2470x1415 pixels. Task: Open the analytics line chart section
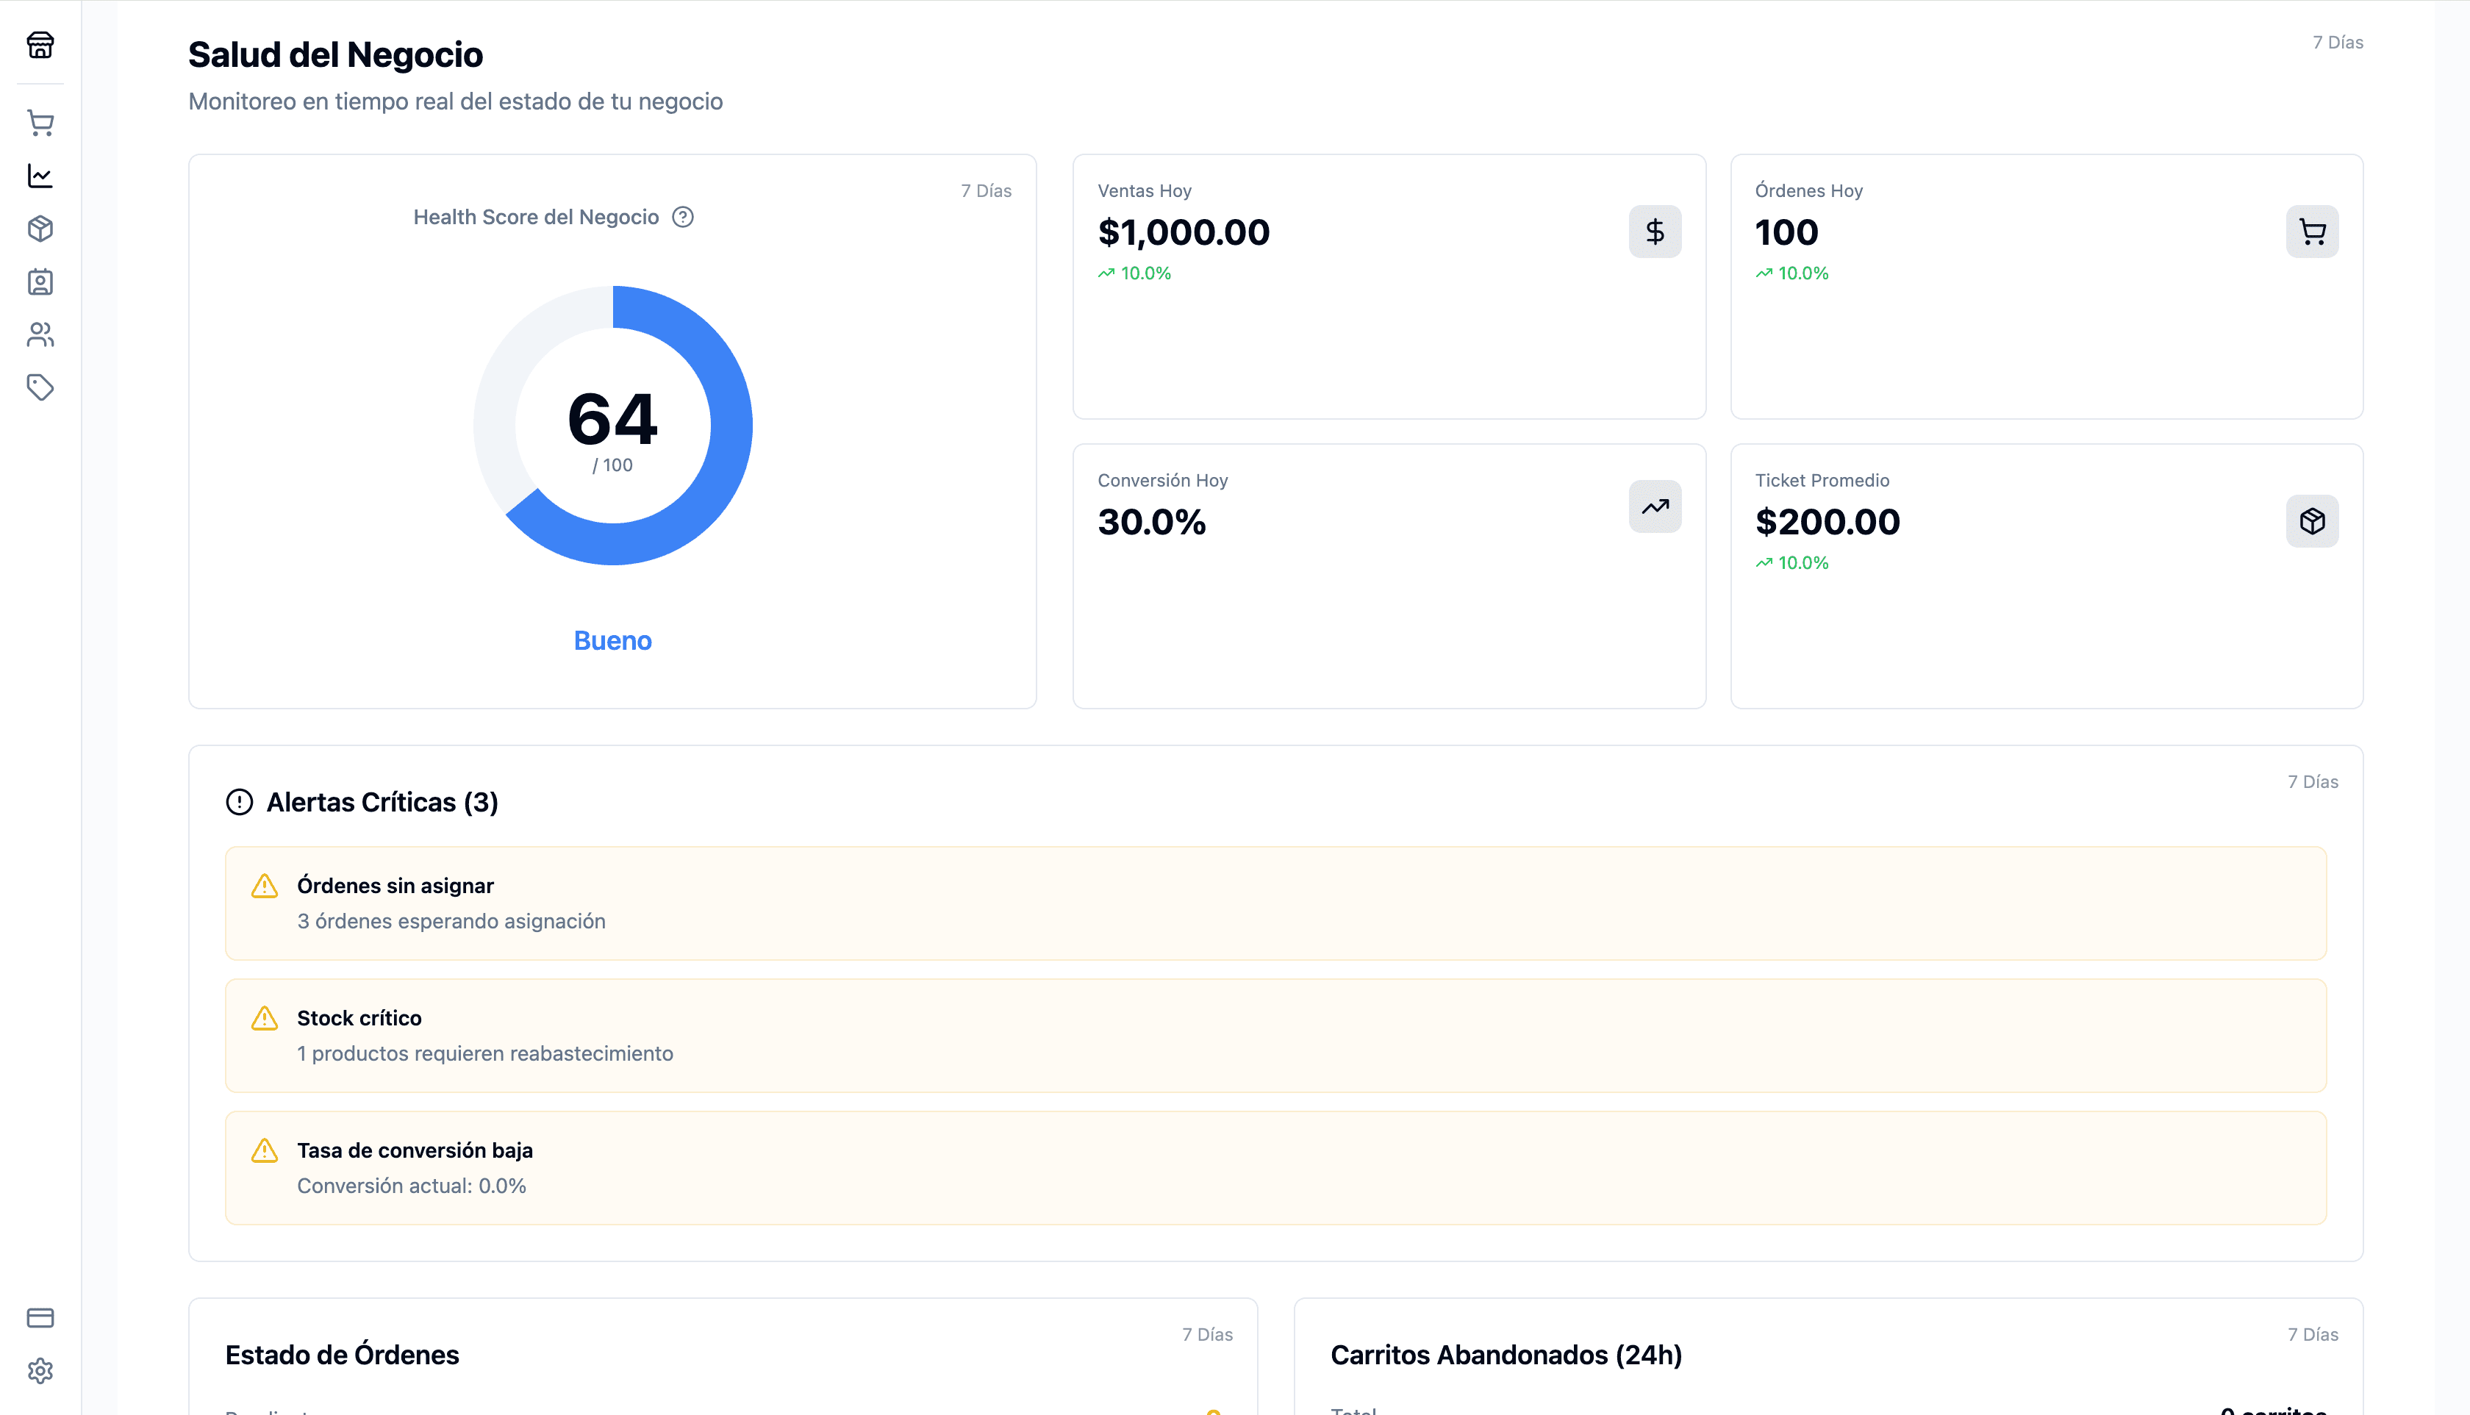(40, 176)
